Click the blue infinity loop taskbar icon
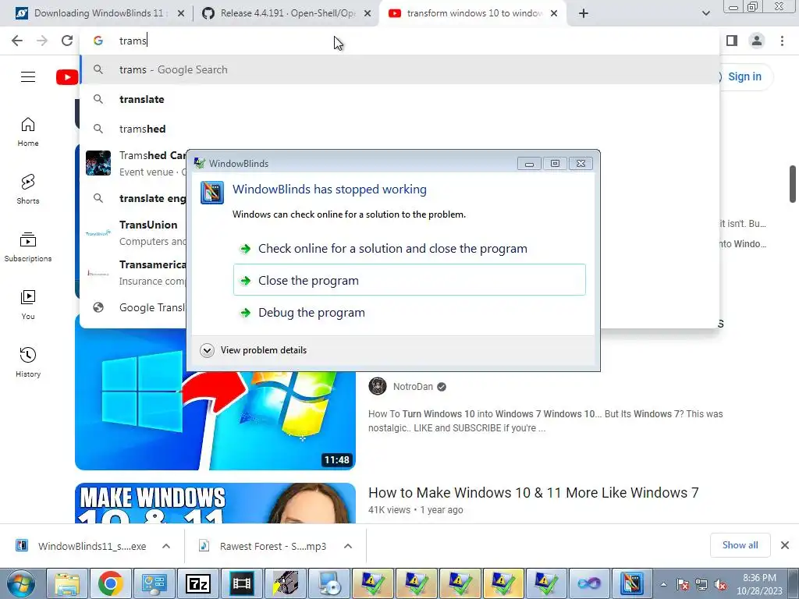 [x=589, y=583]
